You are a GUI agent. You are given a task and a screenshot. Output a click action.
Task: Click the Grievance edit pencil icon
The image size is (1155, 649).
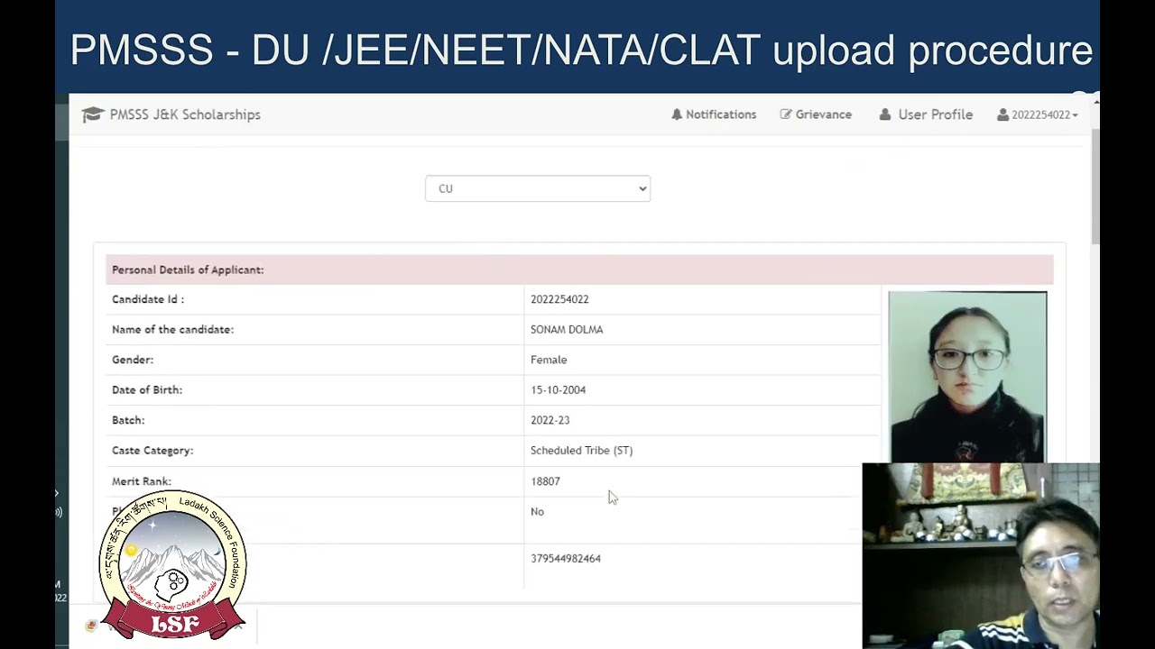786,114
